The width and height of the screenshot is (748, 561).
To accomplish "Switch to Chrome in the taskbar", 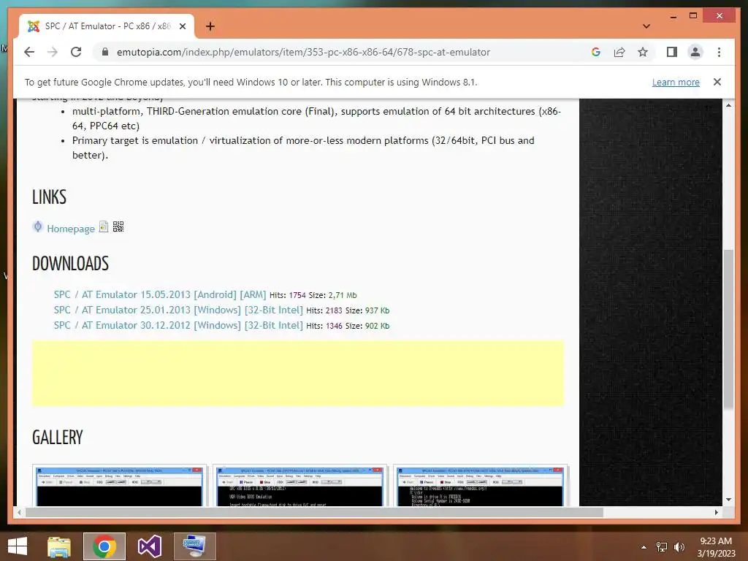I will 104,546.
